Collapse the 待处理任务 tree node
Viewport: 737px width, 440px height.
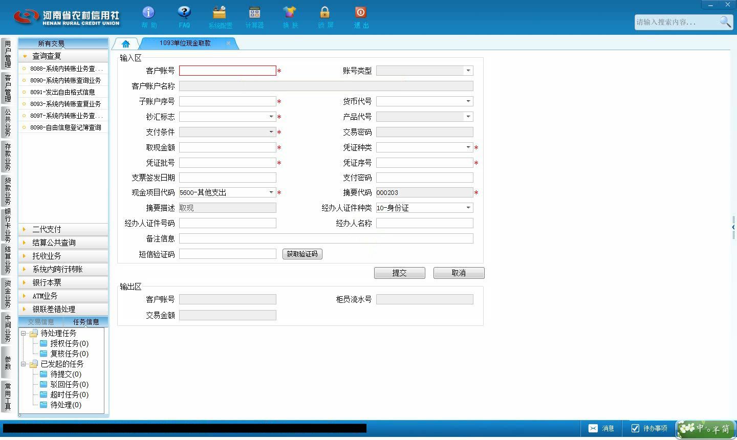tap(24, 333)
